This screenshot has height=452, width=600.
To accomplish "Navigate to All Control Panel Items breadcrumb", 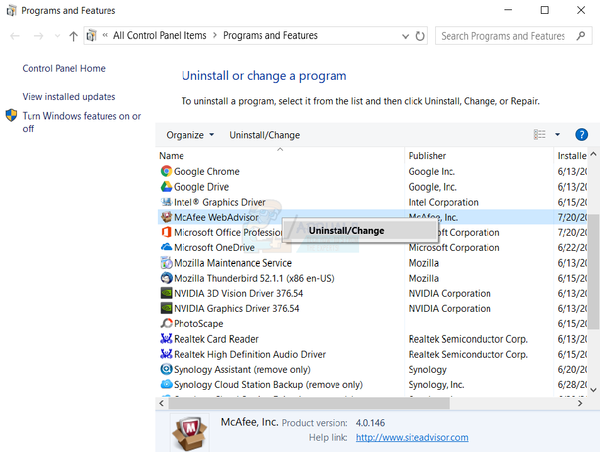I will 159,35.
